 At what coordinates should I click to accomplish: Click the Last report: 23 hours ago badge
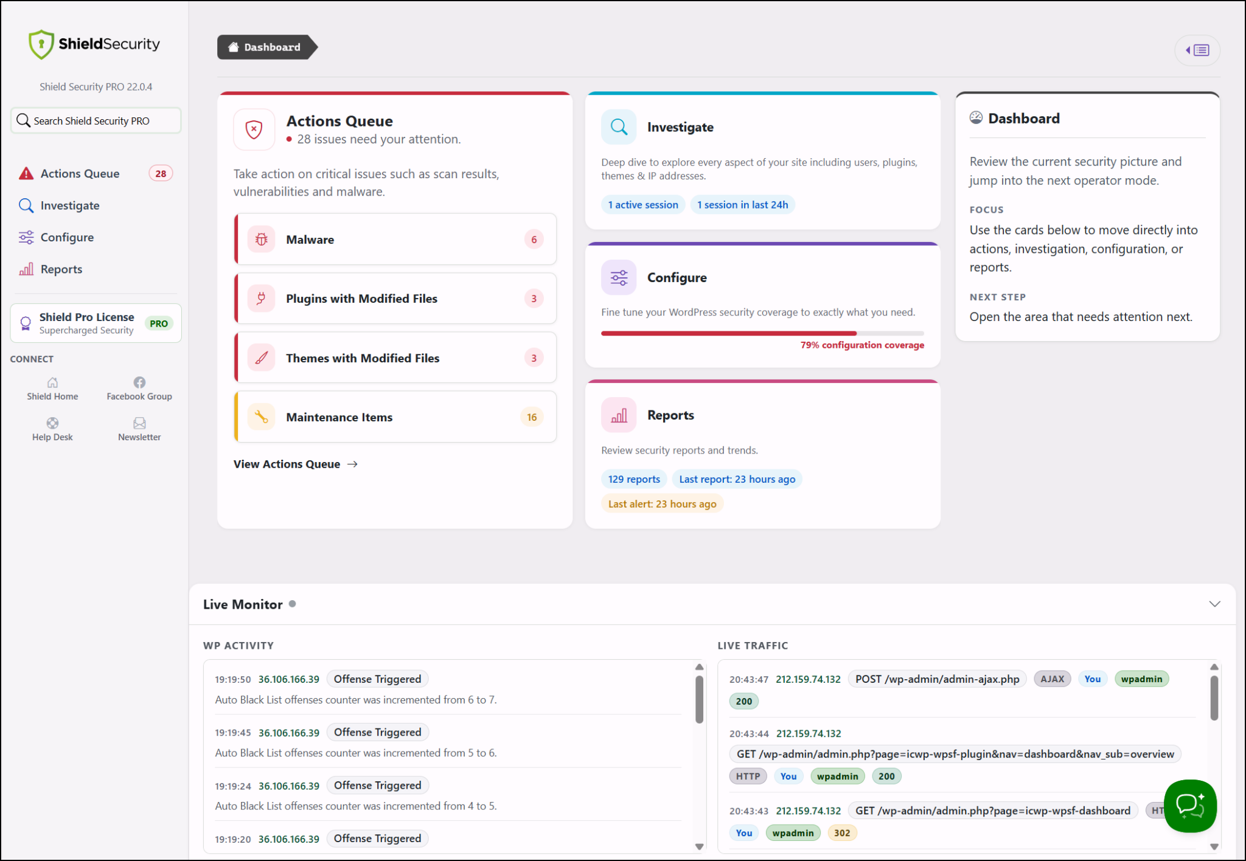point(737,479)
